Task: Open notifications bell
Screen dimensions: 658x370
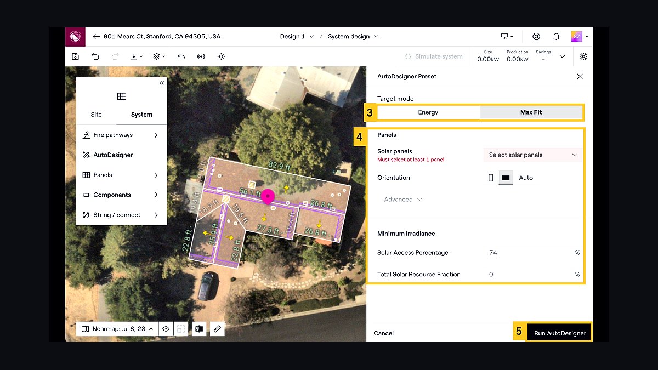Action: click(556, 37)
